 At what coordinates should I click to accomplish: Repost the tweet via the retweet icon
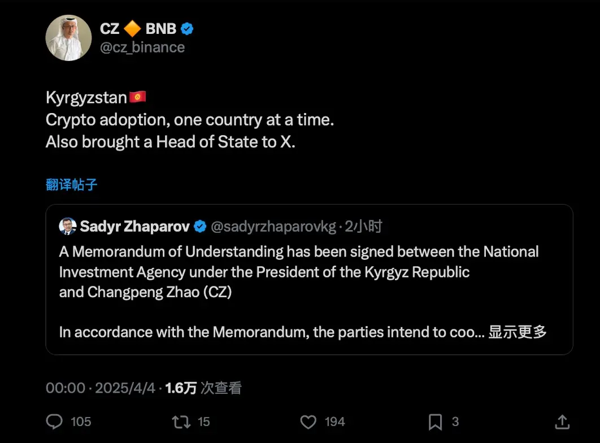tap(181, 422)
